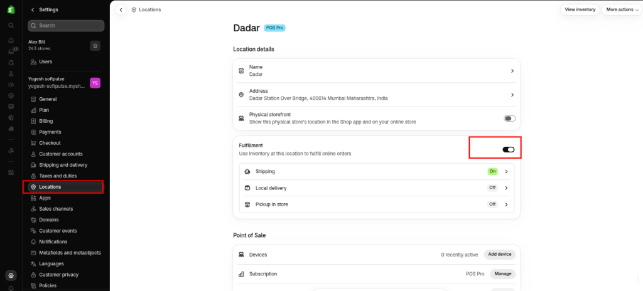This screenshot has width=643, height=291.
Task: Open the Notifications settings page
Action: pos(65,242)
